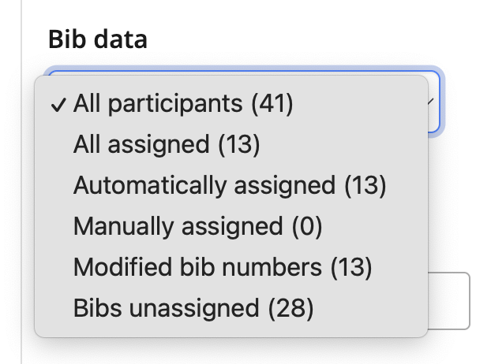The width and height of the screenshot is (491, 364).
Task: Filter by modified bib numbers
Action: [x=222, y=268]
